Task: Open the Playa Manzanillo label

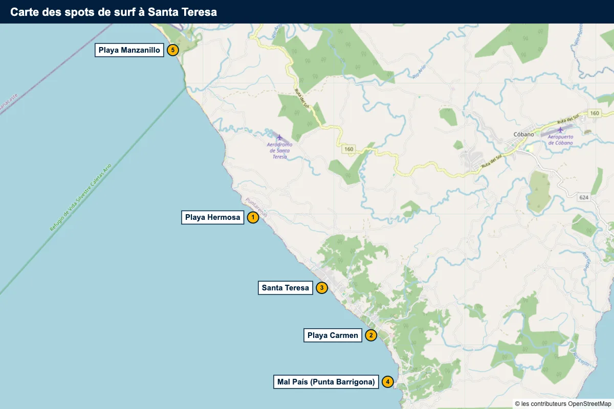Action: [129, 50]
